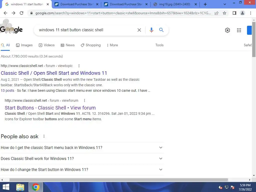Switch to News results
This screenshot has height=192, width=256.
click(67, 45)
